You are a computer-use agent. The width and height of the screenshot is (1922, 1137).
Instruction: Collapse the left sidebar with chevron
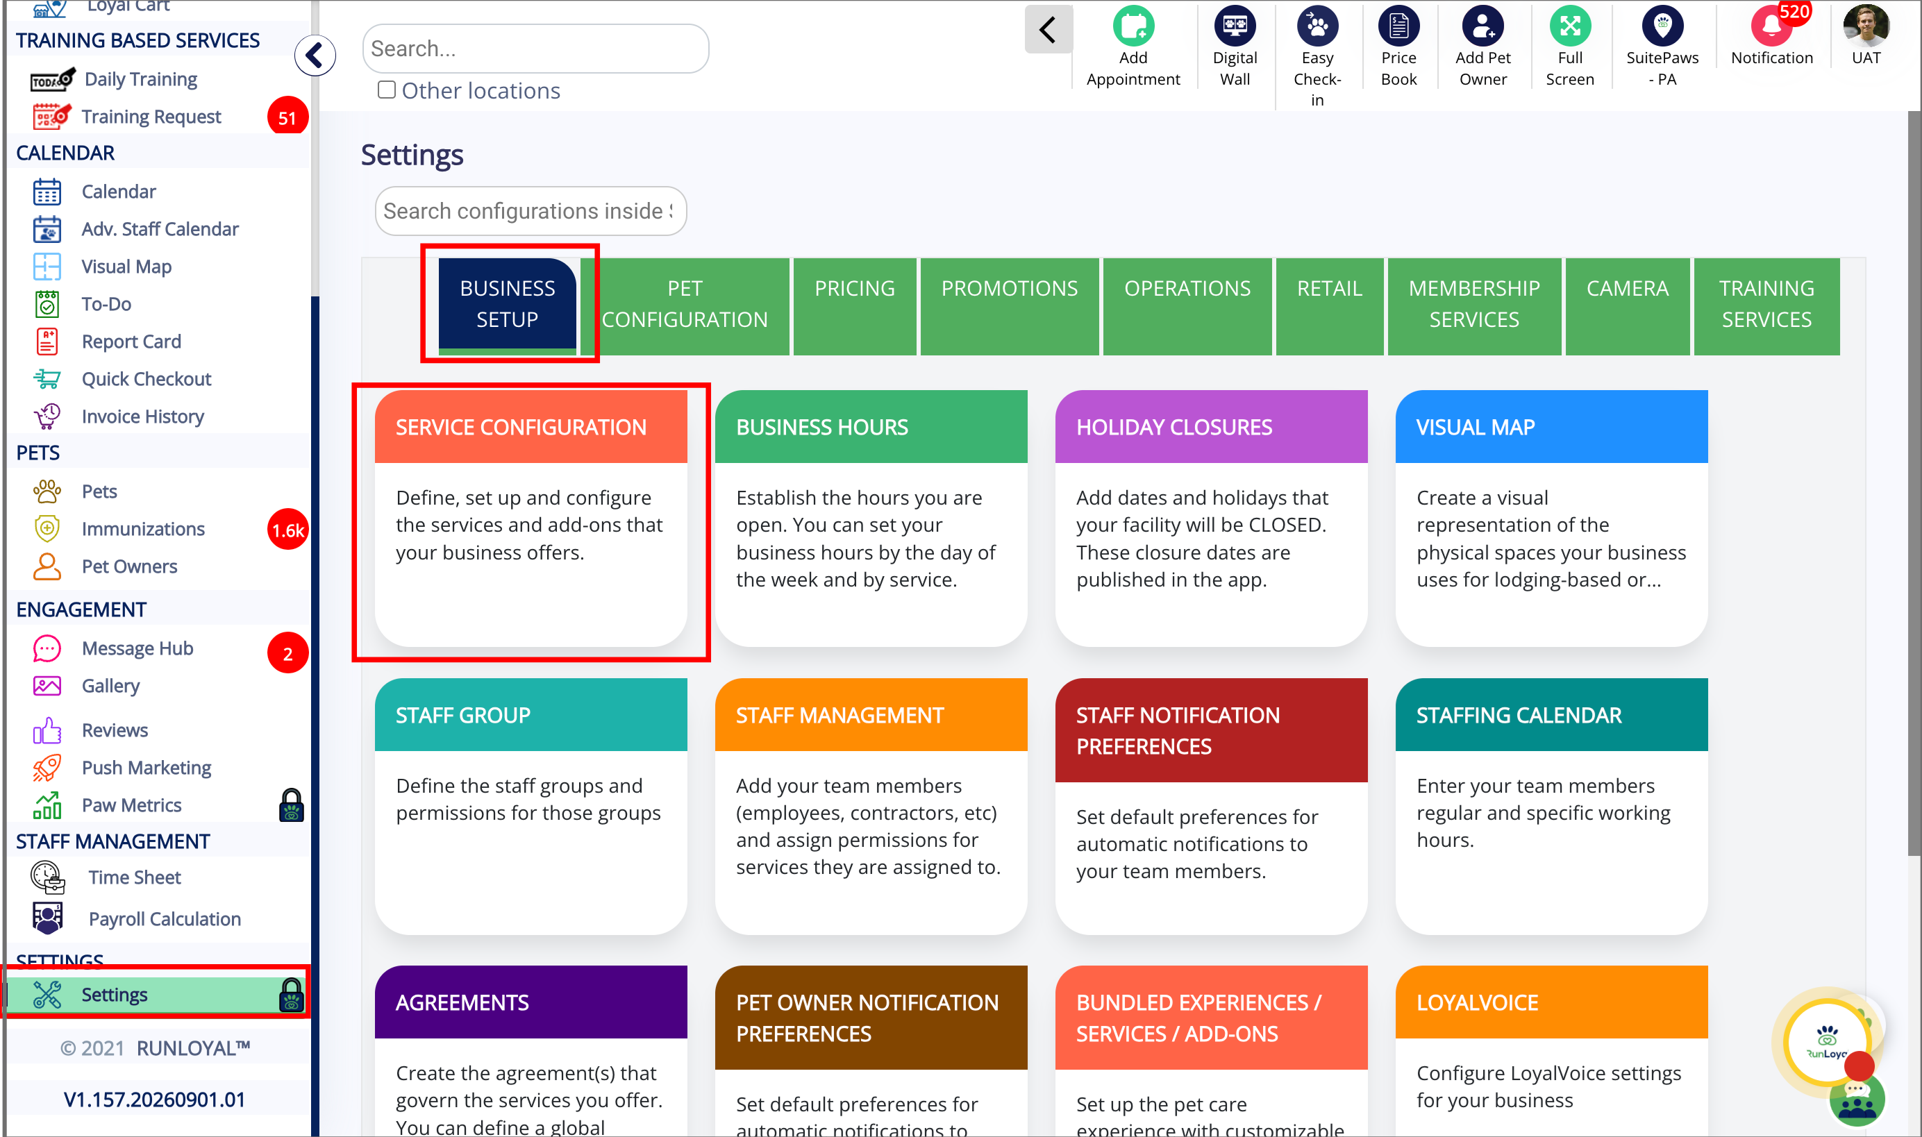(315, 55)
